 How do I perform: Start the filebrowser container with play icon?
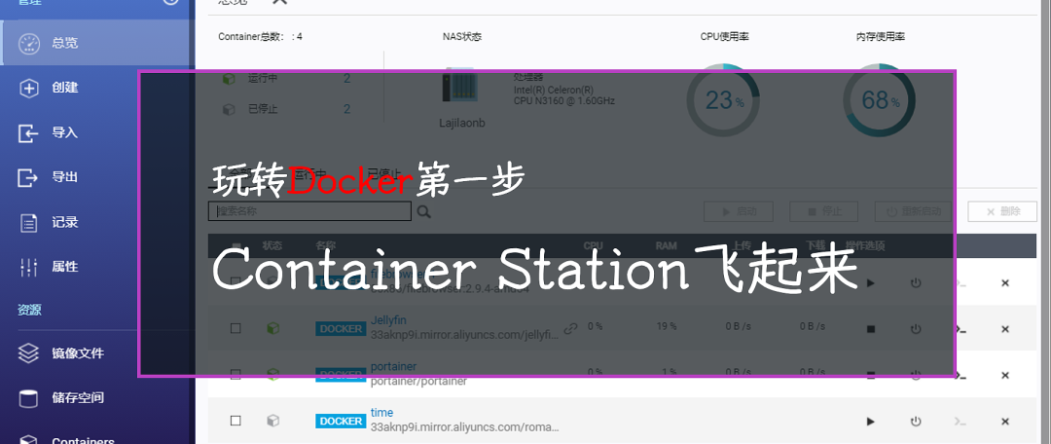click(871, 283)
